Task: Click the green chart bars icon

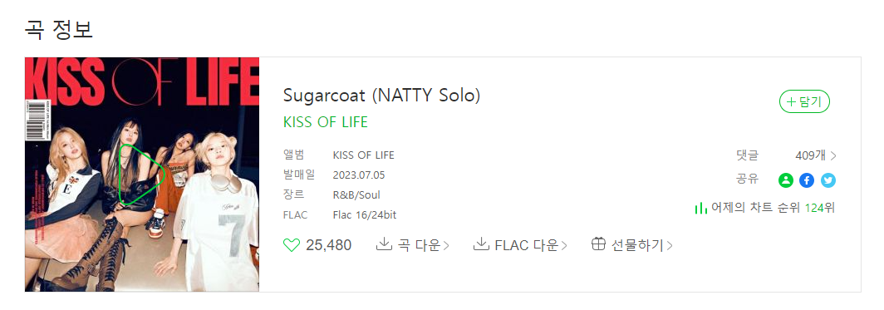Action: 700,208
